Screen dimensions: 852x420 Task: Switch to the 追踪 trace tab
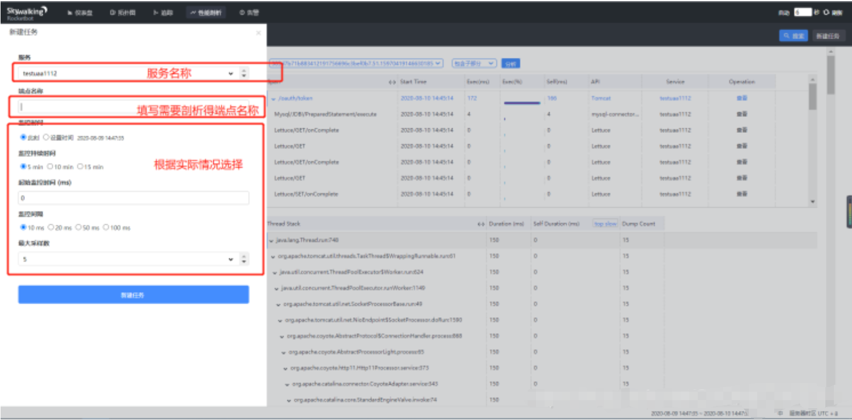(163, 12)
